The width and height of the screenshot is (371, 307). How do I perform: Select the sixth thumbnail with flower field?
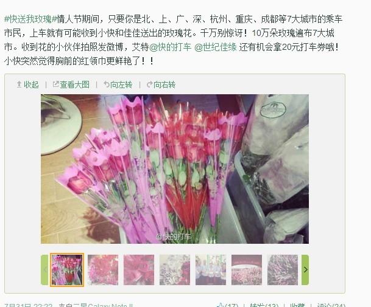(247, 270)
